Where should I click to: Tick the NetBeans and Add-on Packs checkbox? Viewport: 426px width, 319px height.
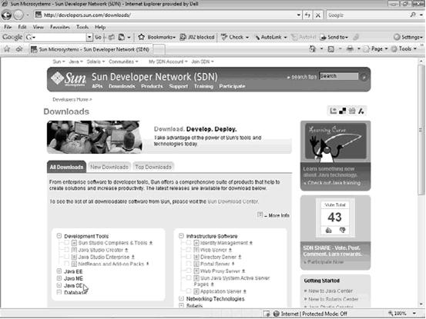click(x=66, y=264)
